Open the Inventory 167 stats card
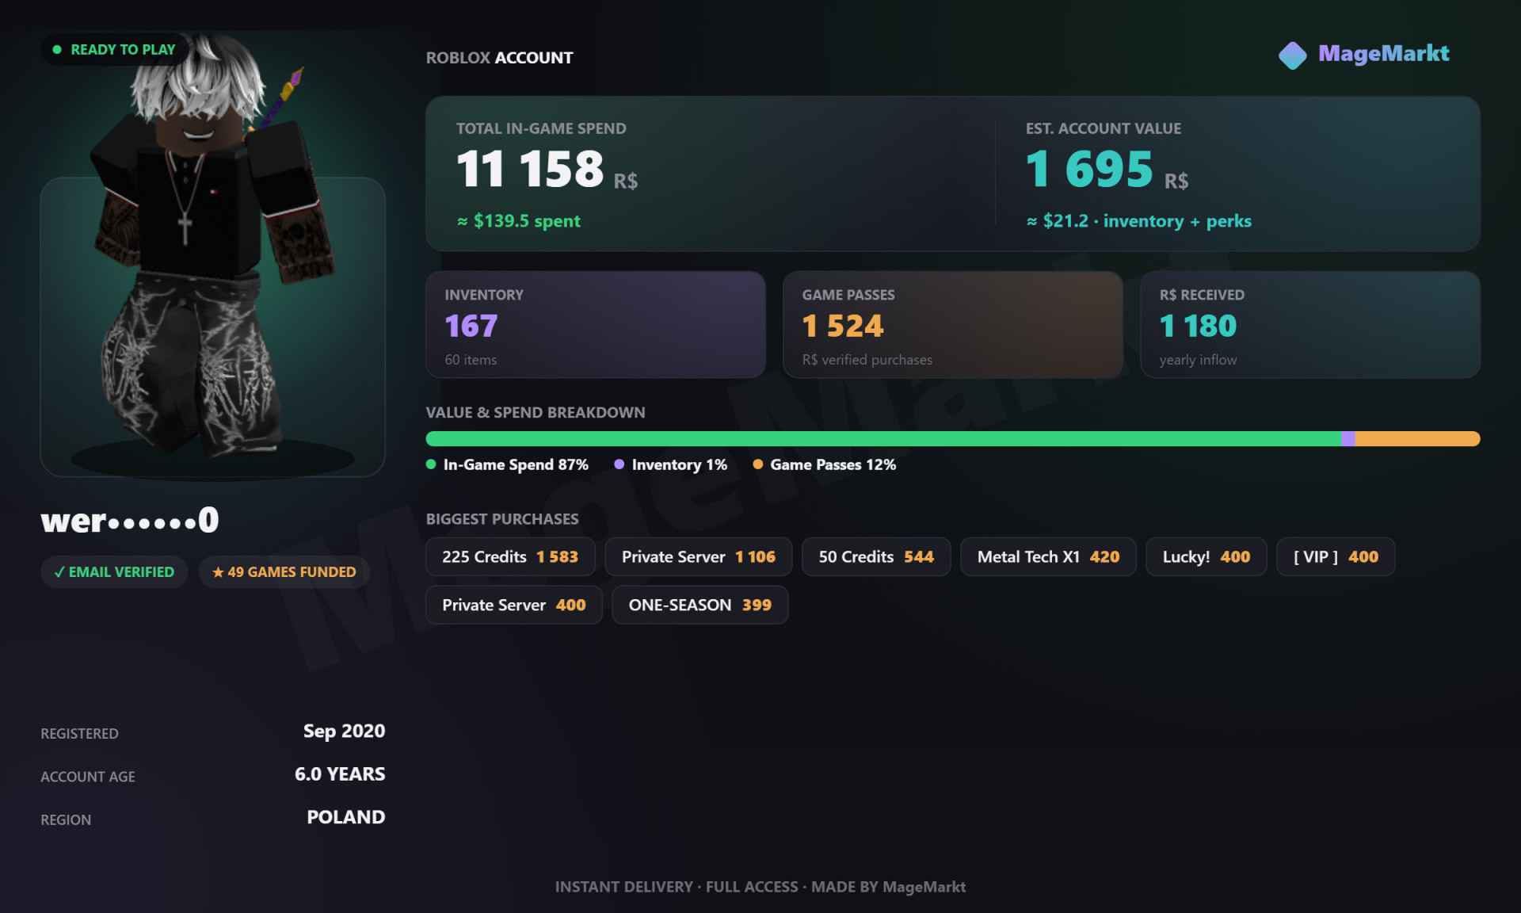 pyautogui.click(x=596, y=325)
